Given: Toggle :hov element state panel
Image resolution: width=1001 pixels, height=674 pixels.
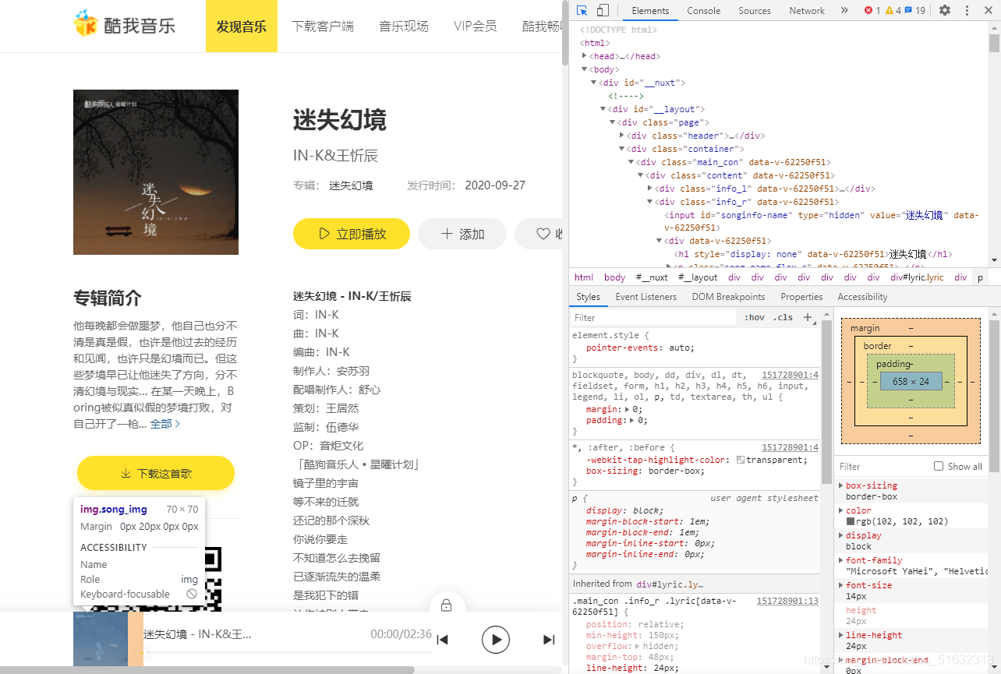Looking at the screenshot, I should click(755, 317).
